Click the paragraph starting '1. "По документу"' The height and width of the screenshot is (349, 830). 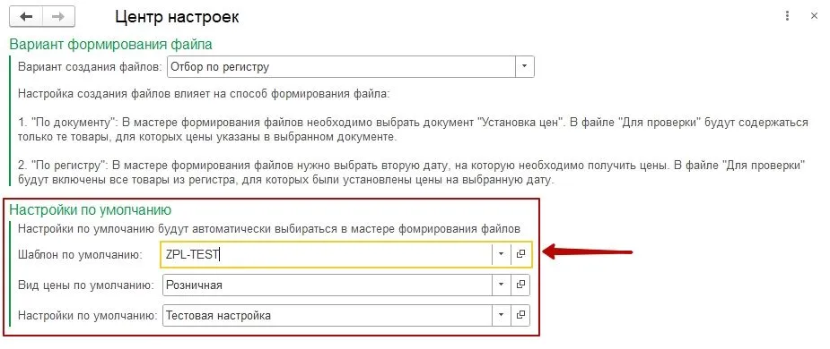tap(413, 130)
